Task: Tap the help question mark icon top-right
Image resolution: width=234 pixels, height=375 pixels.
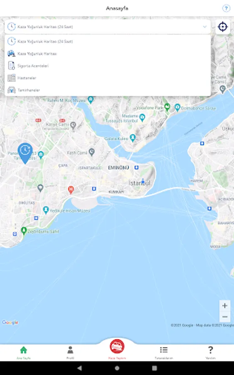Action: click(x=226, y=8)
